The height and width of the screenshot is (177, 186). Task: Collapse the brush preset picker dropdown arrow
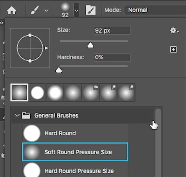(x=76, y=10)
